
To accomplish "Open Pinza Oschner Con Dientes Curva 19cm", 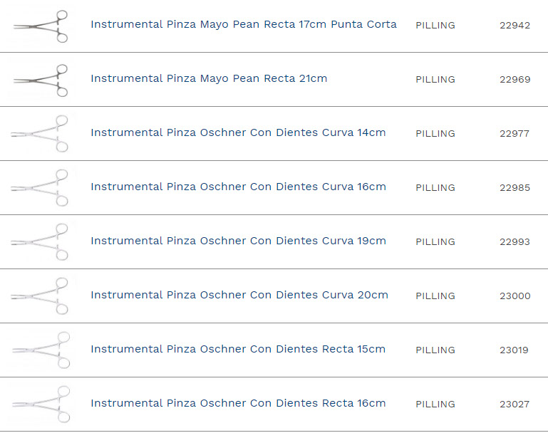I will (238, 241).
